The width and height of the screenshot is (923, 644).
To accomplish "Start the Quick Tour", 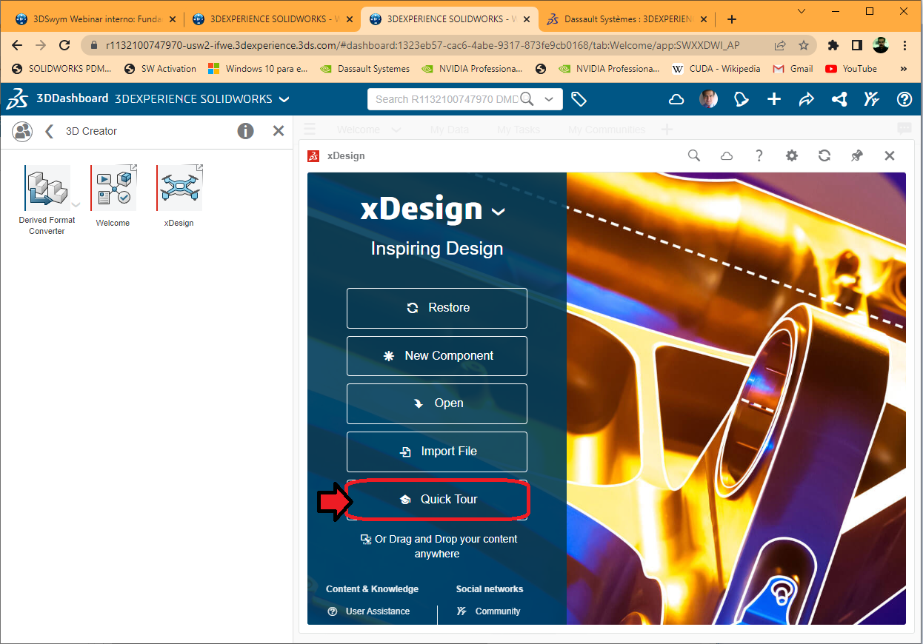I will [x=437, y=500].
